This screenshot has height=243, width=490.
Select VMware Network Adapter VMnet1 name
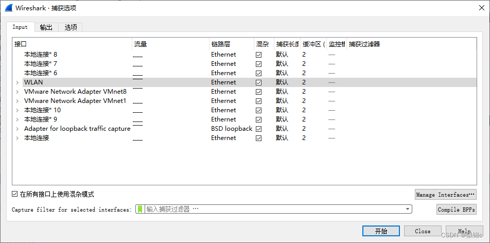pyautogui.click(x=75, y=101)
